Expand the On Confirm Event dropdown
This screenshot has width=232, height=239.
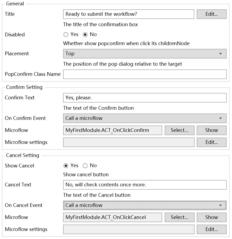point(145,118)
